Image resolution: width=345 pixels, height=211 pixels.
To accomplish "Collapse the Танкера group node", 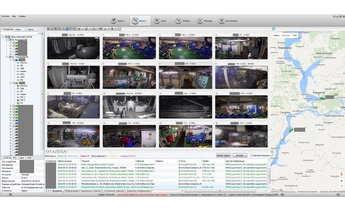I will [6, 57].
